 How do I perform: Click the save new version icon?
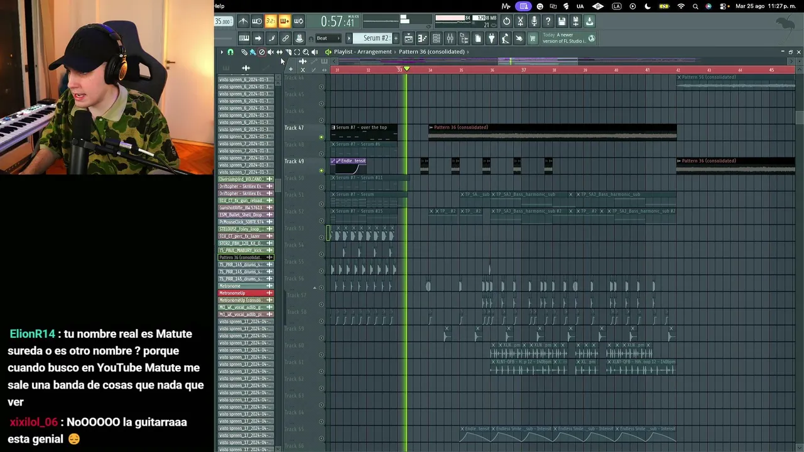tap(575, 21)
